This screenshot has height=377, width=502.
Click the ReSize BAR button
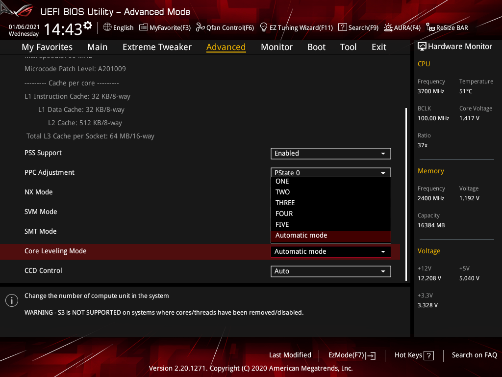pyautogui.click(x=447, y=27)
